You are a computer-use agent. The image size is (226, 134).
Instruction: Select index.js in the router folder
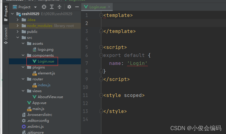[44, 85]
